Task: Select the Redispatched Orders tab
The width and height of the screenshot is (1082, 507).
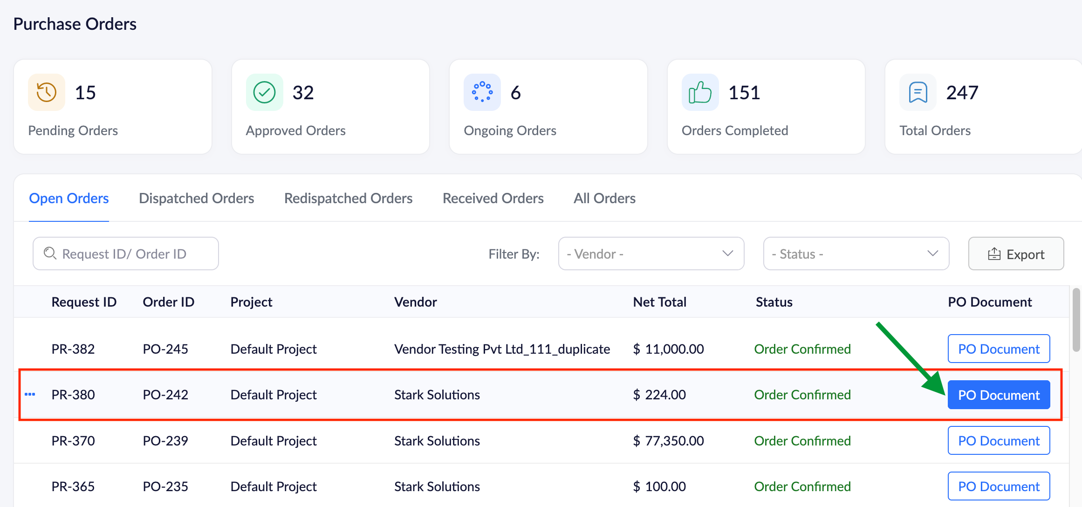Action: point(348,199)
